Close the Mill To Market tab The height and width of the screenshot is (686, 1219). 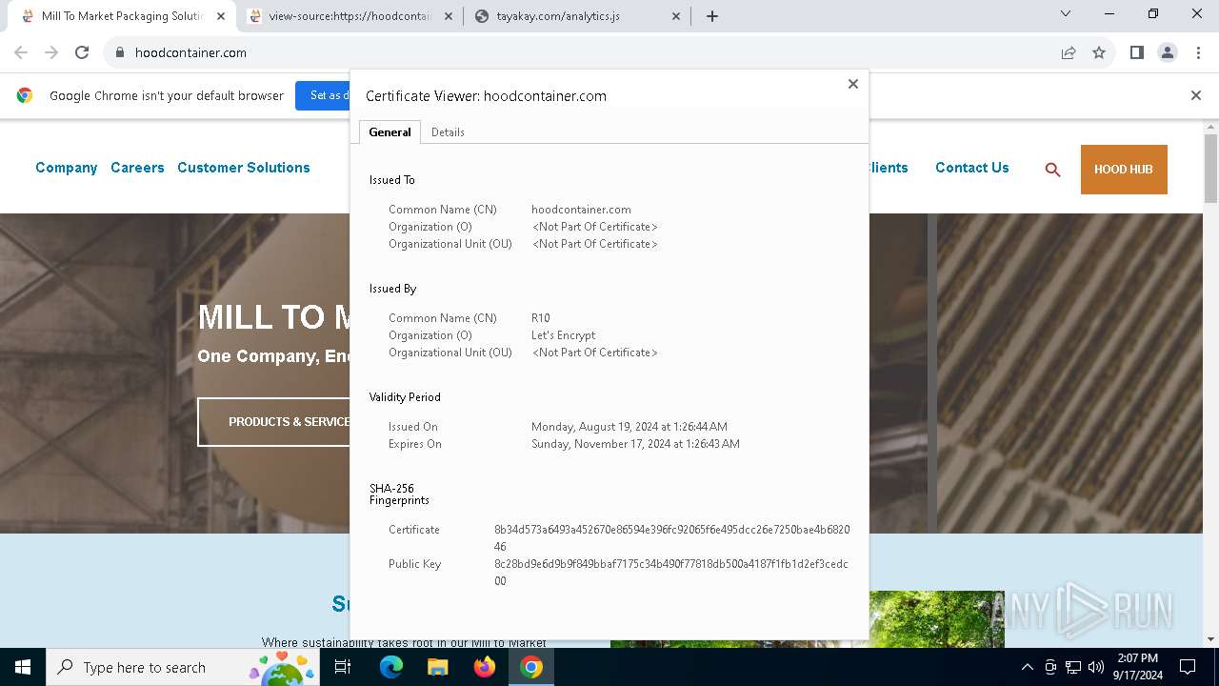click(221, 16)
